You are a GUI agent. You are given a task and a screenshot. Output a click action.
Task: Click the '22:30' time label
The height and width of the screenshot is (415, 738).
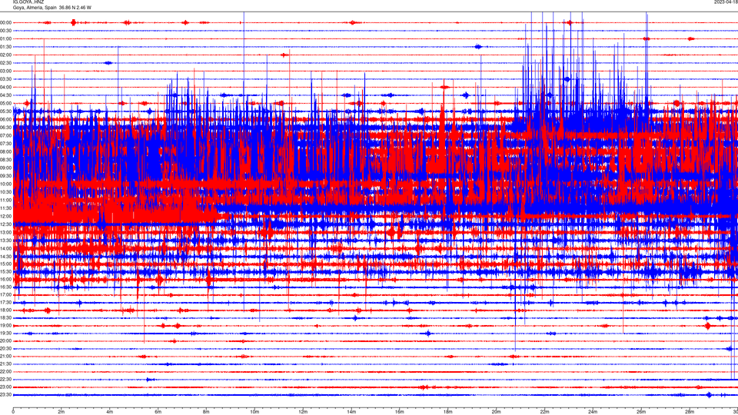tap(5, 379)
